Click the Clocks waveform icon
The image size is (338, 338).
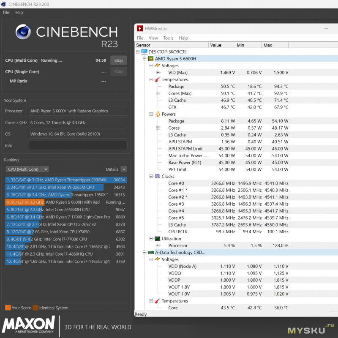click(158, 176)
